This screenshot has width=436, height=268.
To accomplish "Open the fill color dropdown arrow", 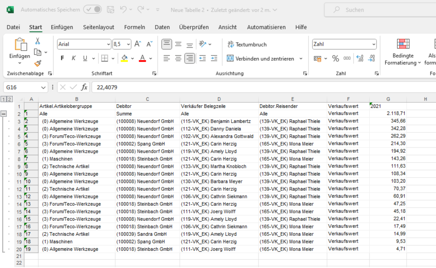I will [132, 59].
